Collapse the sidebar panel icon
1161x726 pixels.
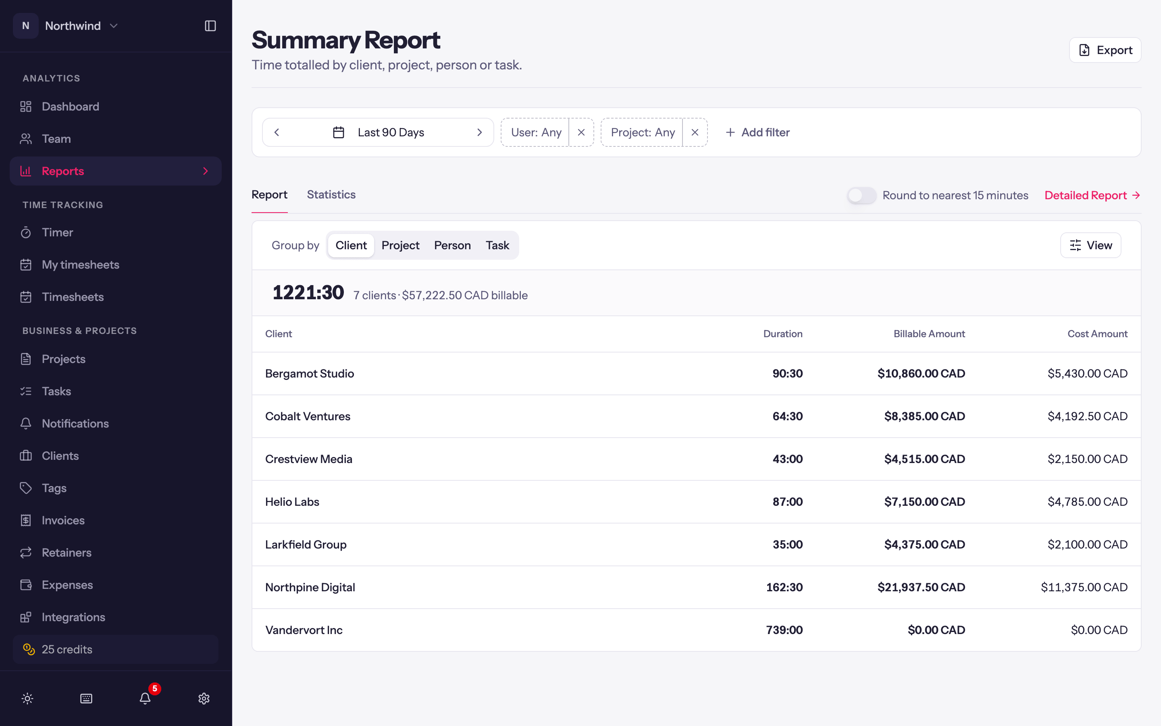[x=210, y=26]
